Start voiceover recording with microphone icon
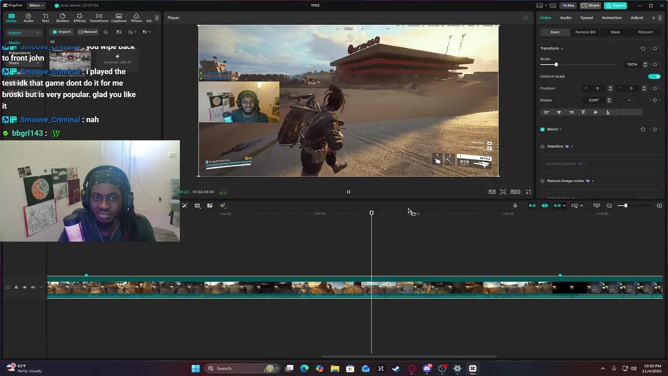 pos(515,206)
